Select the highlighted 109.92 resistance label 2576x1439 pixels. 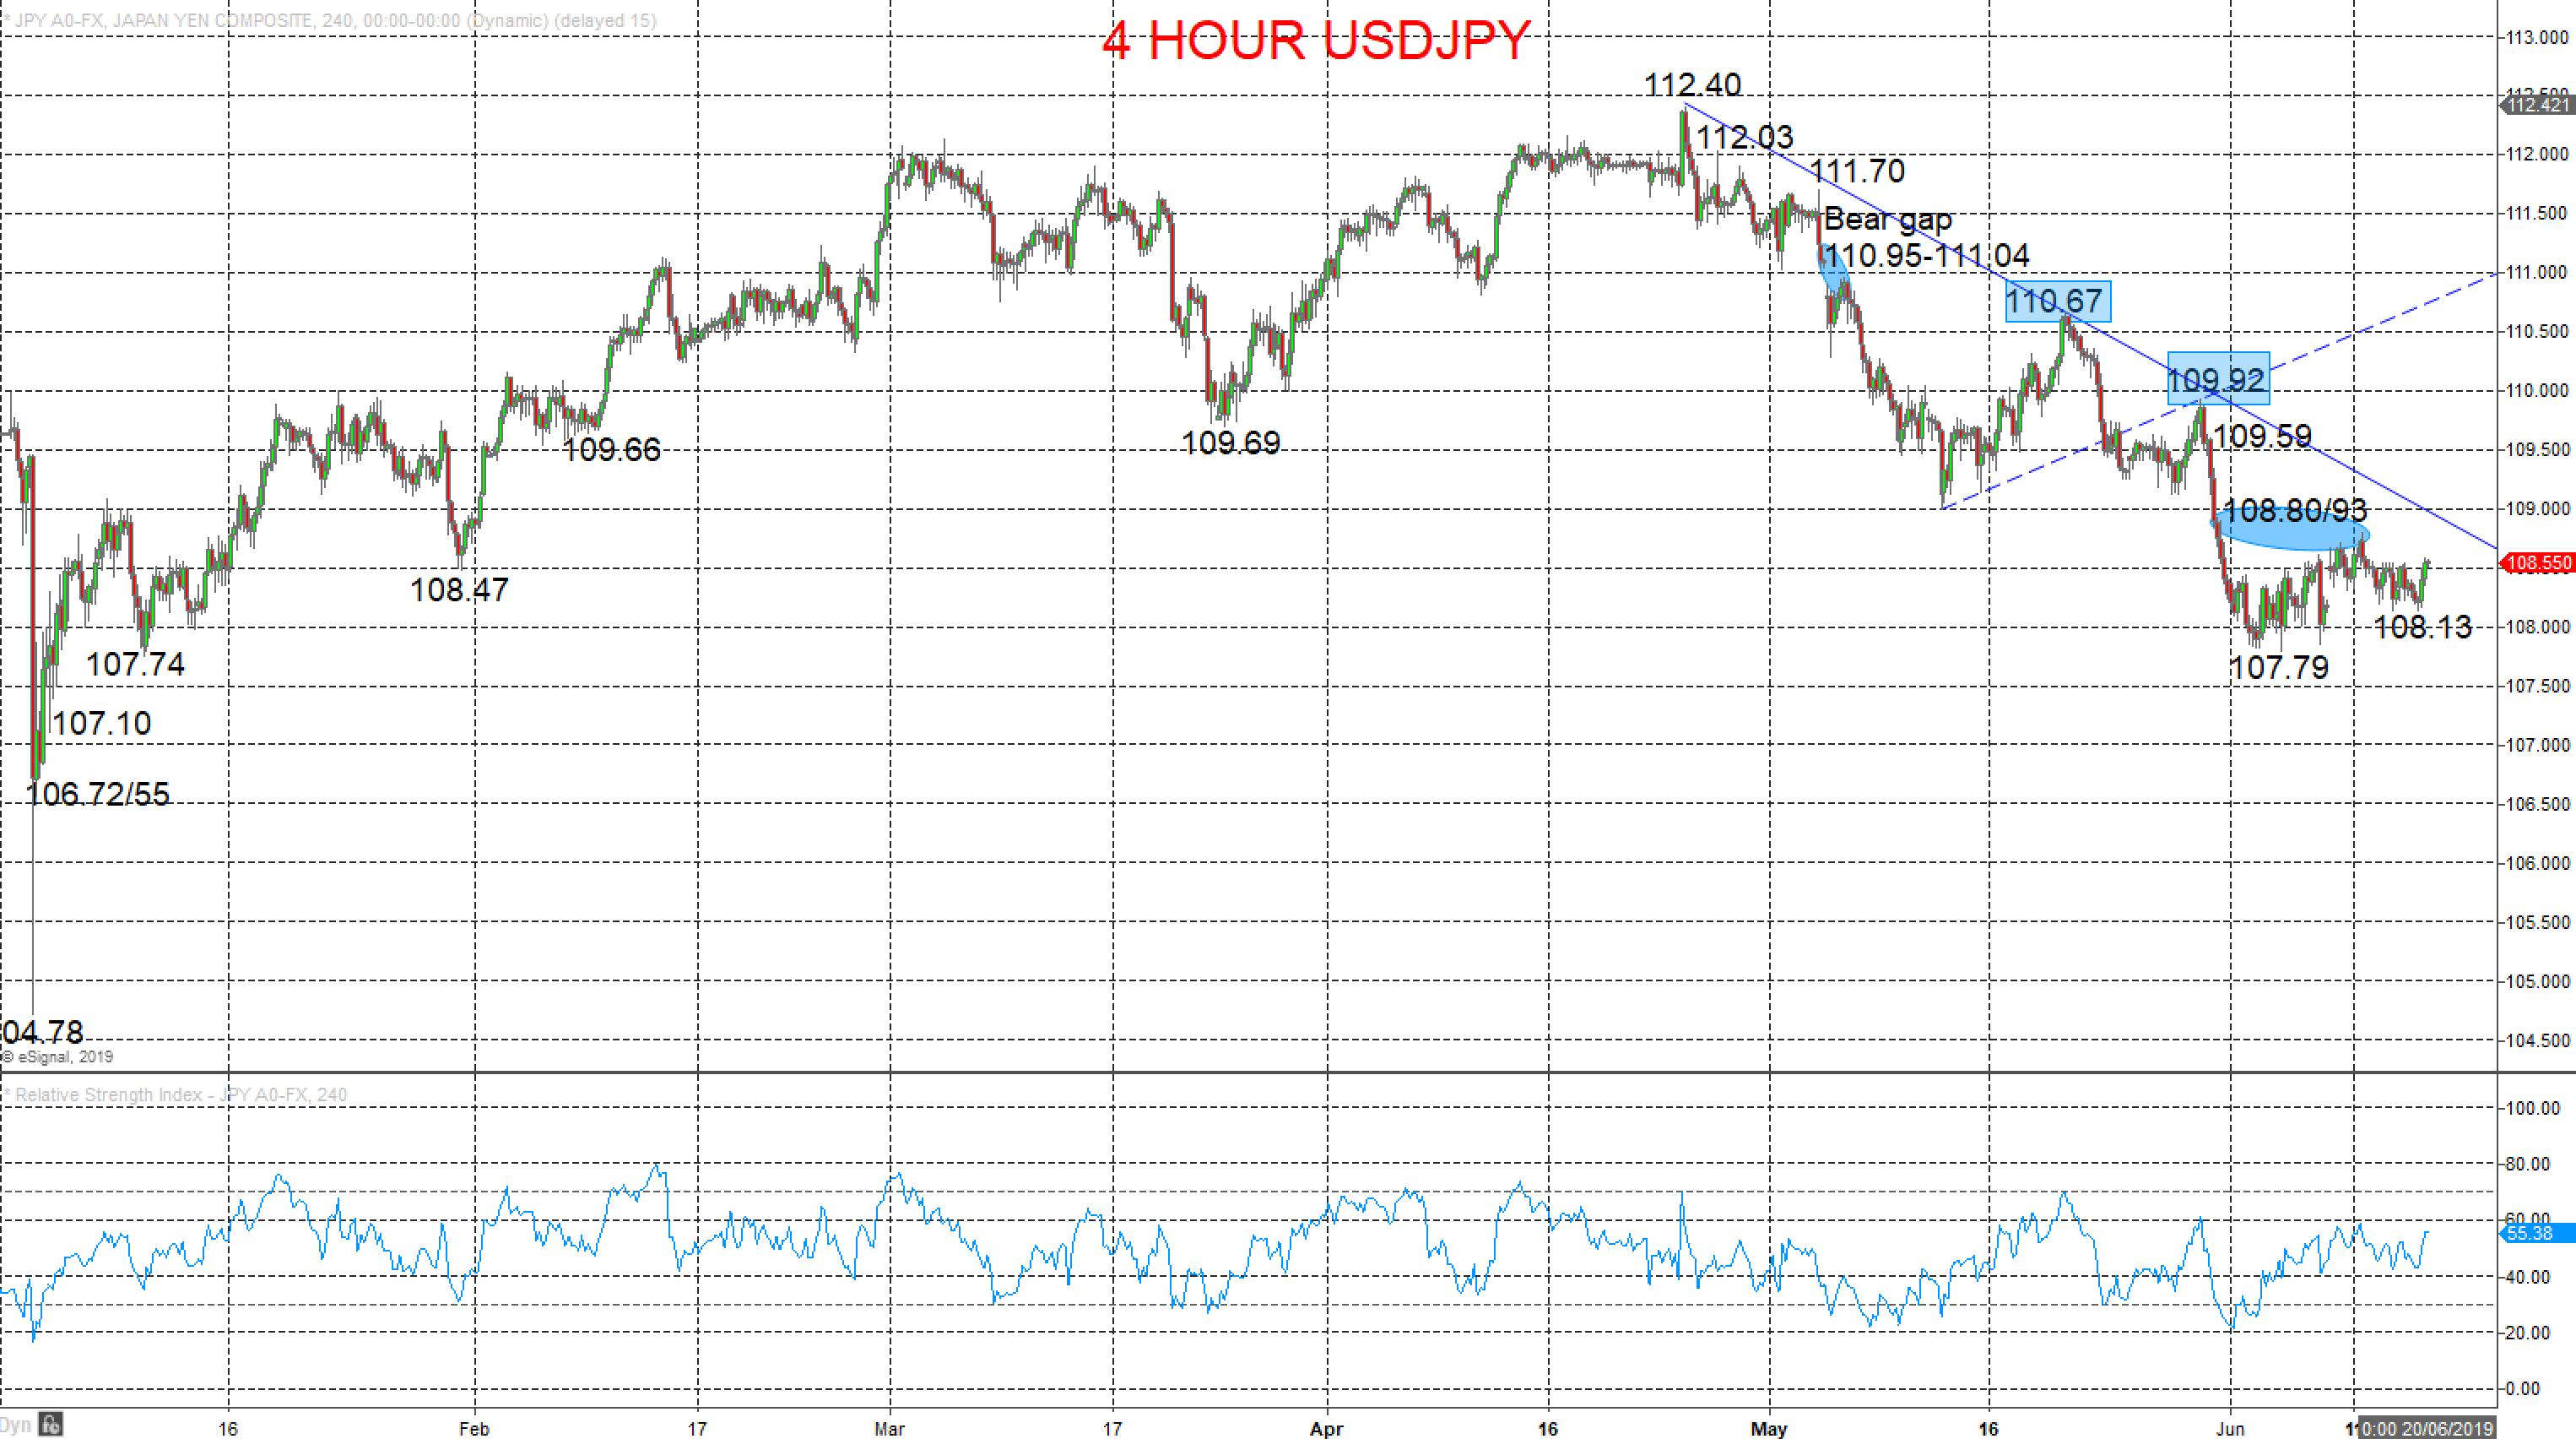tap(2218, 378)
